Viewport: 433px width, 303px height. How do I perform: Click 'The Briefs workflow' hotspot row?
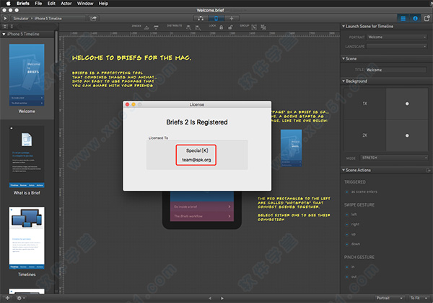coord(202,216)
